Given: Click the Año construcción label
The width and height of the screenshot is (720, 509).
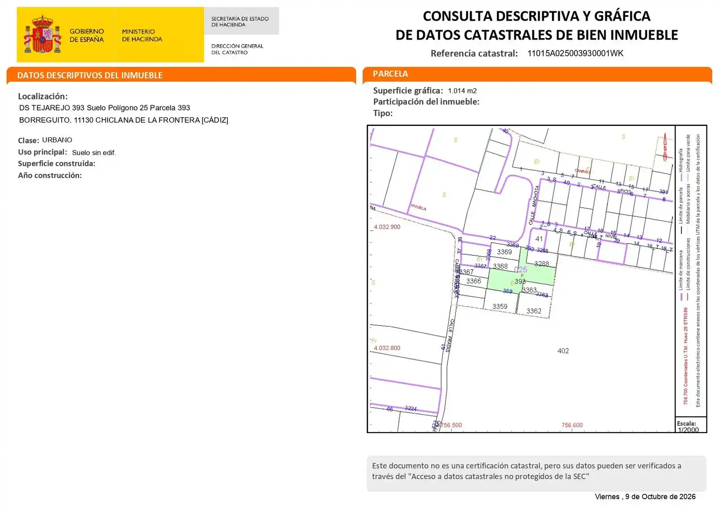Looking at the screenshot, I should click(x=50, y=175).
